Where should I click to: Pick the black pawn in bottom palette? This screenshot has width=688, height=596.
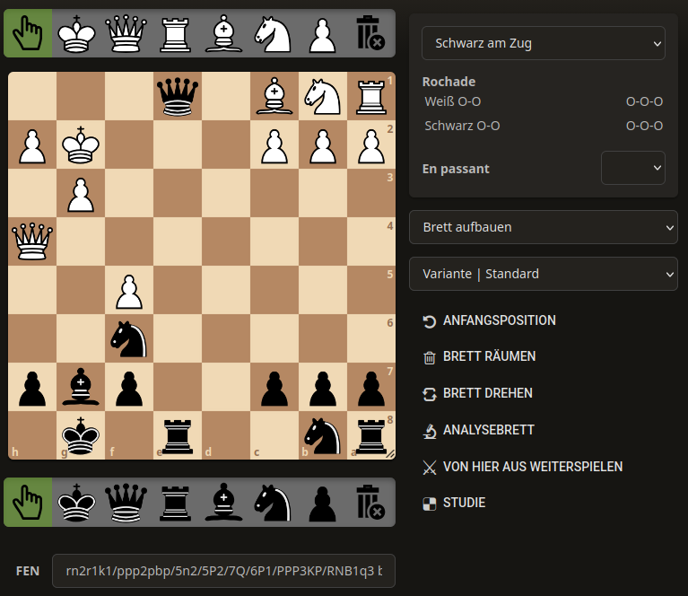[321, 502]
